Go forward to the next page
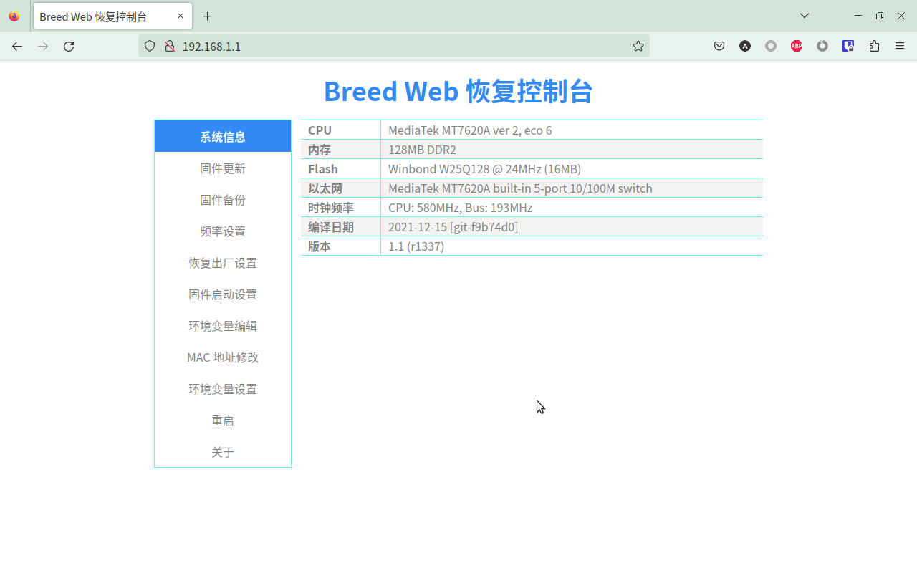The image size is (917, 573). pos(43,46)
